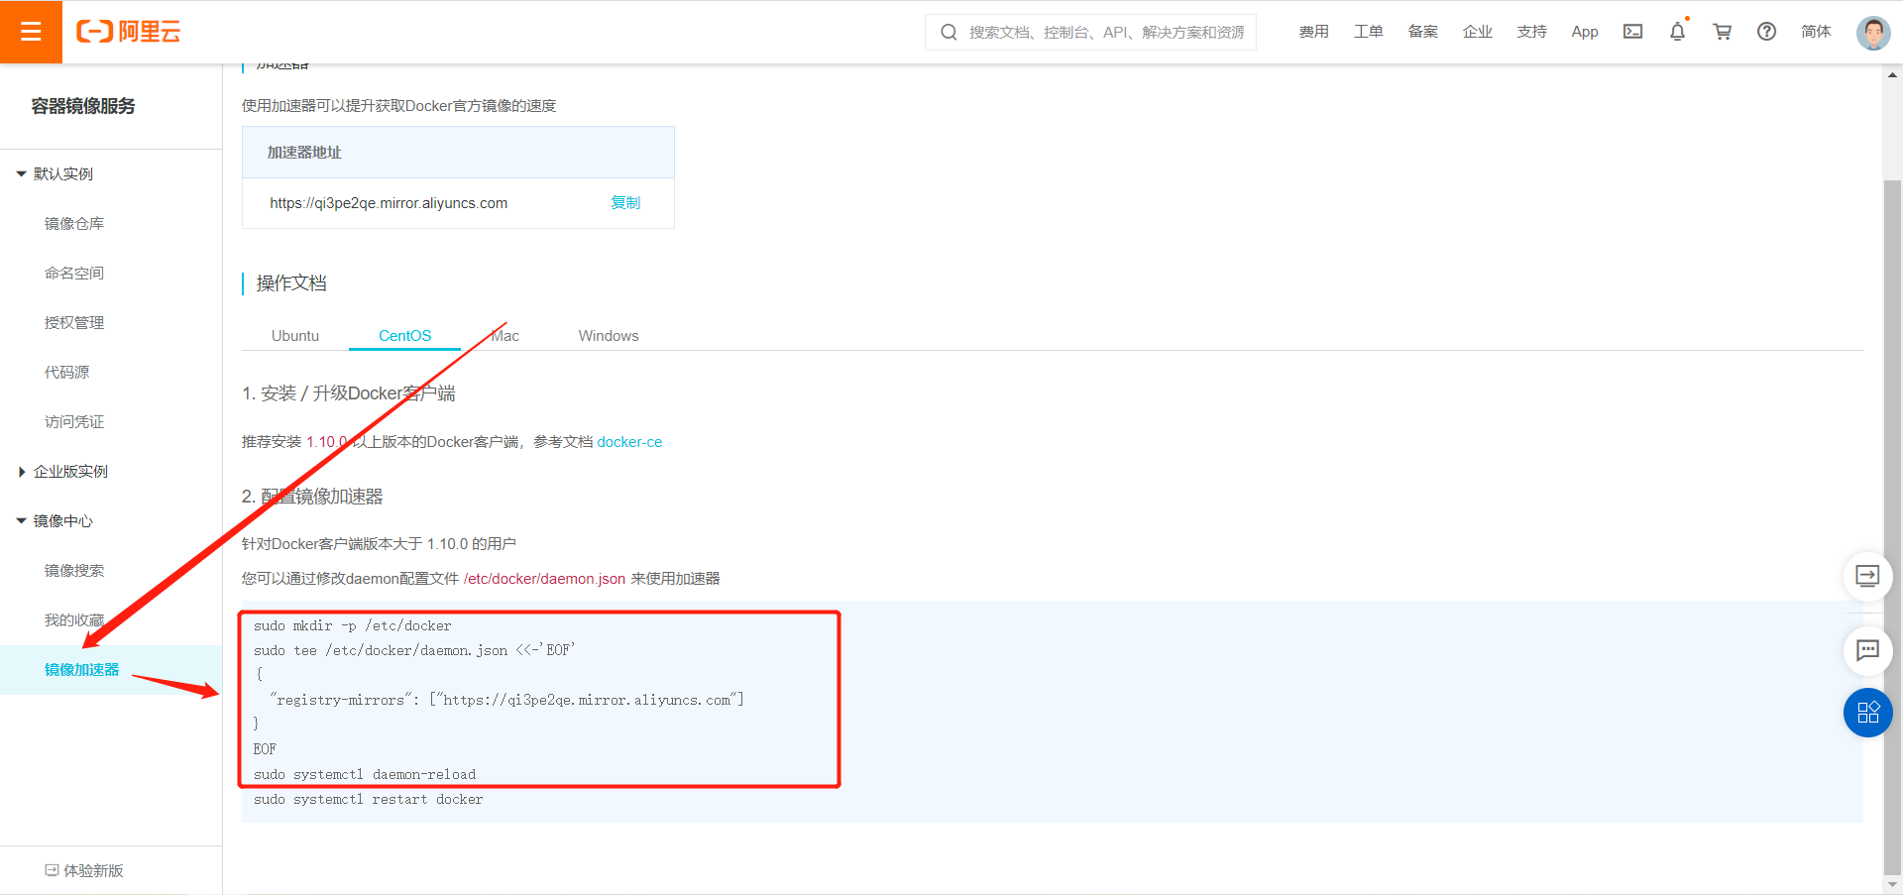The width and height of the screenshot is (1903, 895).
Task: Click the scrollbar down arrow
Action: click(x=1892, y=884)
